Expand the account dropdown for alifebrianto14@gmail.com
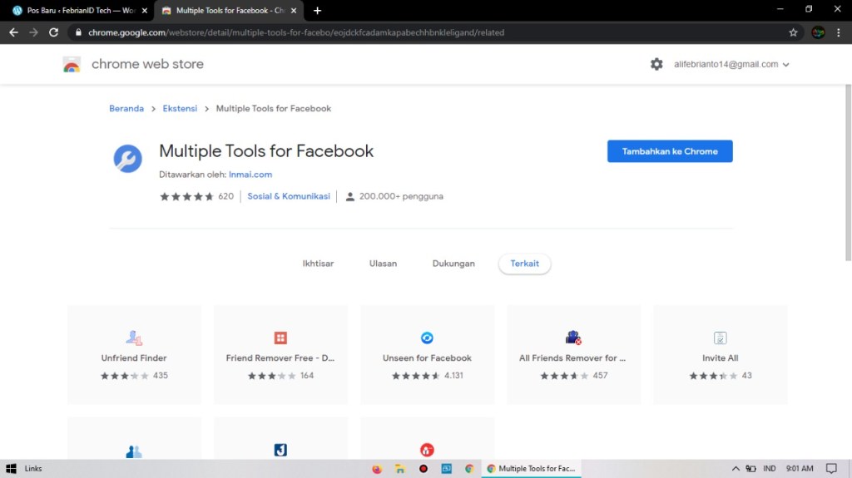This screenshot has width=852, height=478. point(785,65)
